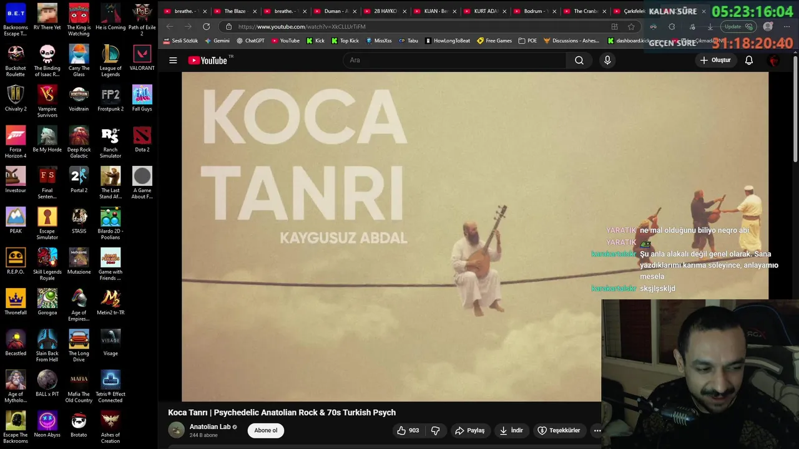Open Deep Rock Galactic shortcut

[x=79, y=142]
